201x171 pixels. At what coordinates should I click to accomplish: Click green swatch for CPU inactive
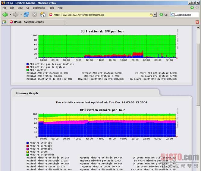(x=27, y=70)
